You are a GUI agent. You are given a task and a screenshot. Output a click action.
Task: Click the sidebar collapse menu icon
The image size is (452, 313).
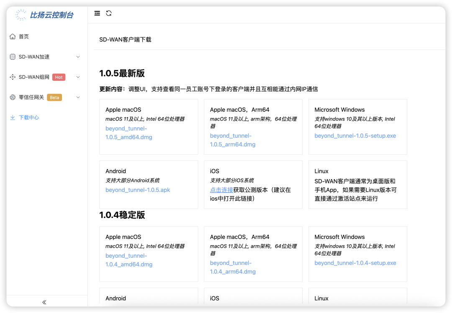97,13
